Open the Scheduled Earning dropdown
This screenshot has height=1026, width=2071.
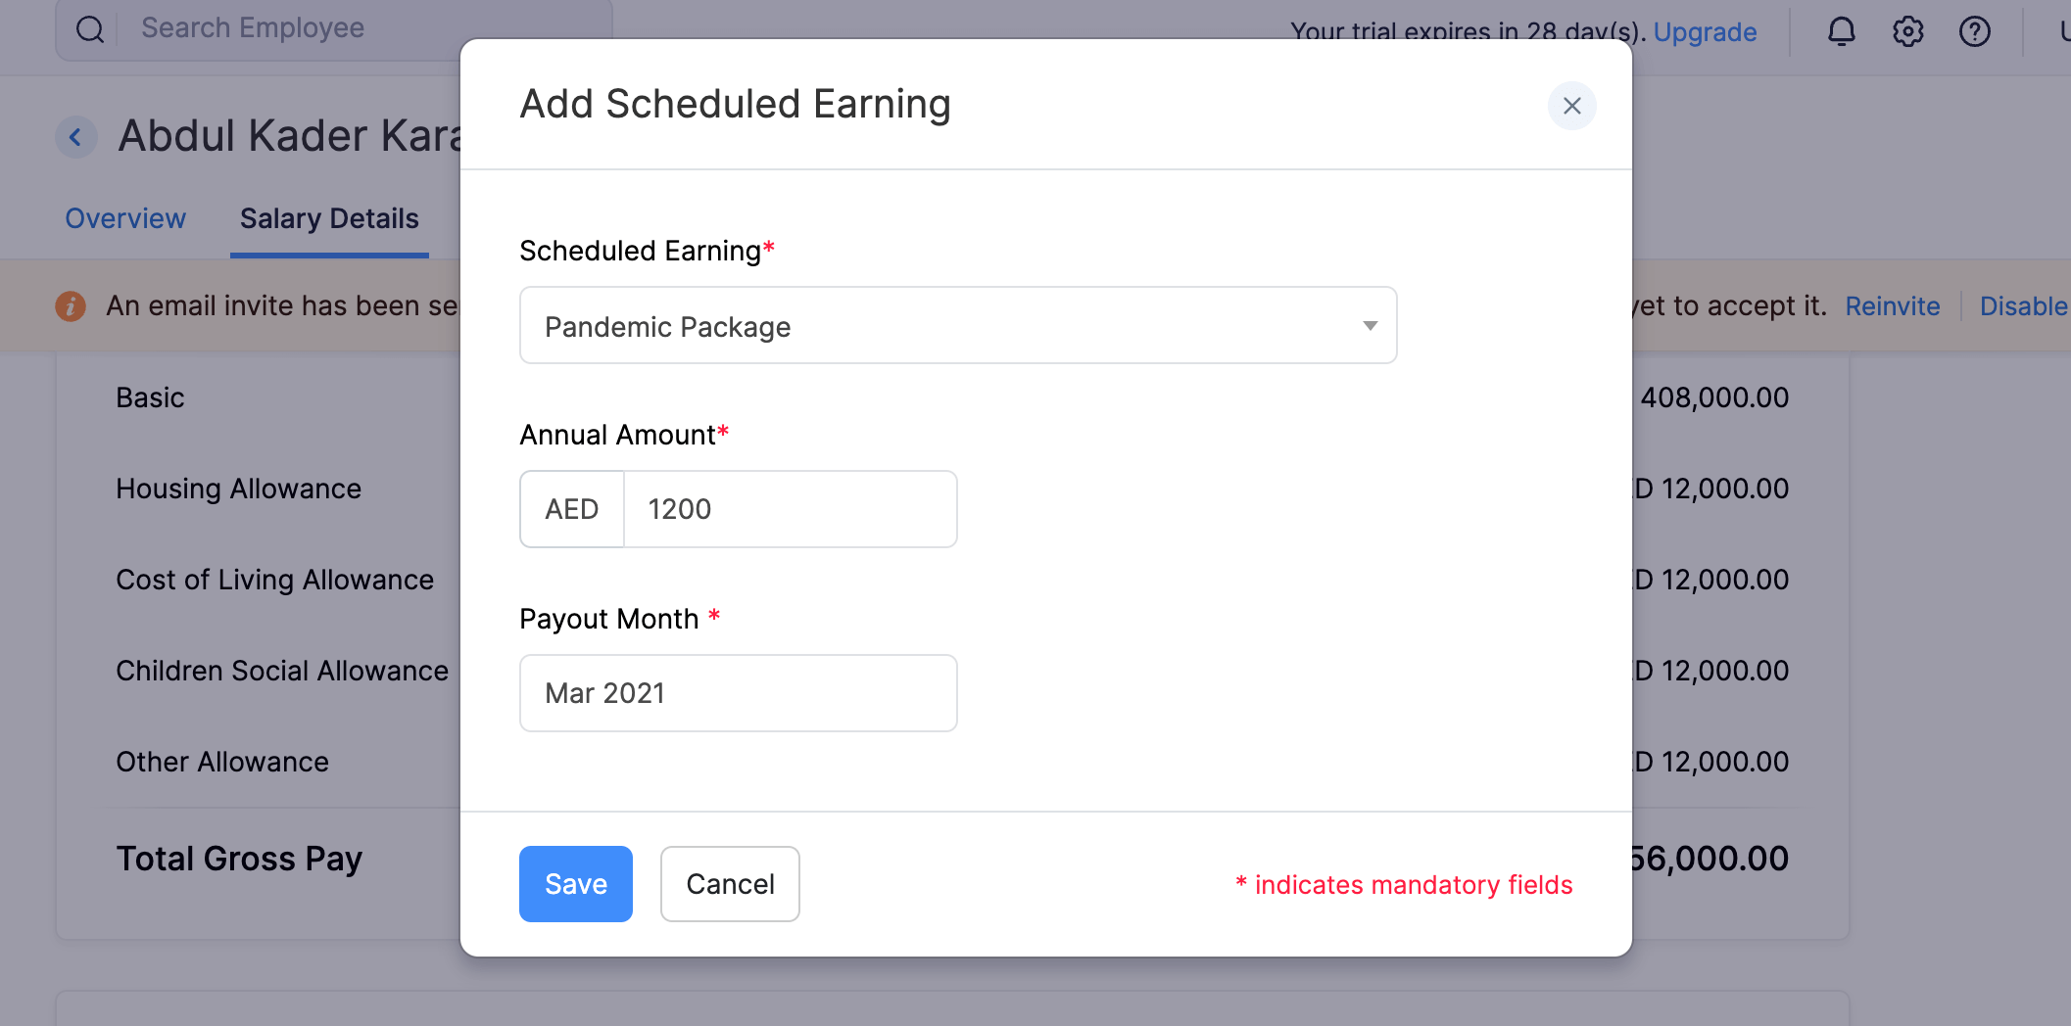pos(1369,325)
